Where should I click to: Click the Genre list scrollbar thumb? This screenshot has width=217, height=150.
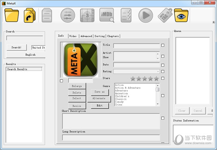pos(158,90)
